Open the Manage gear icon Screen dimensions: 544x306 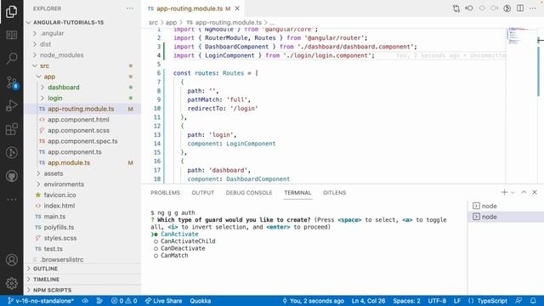11,283
